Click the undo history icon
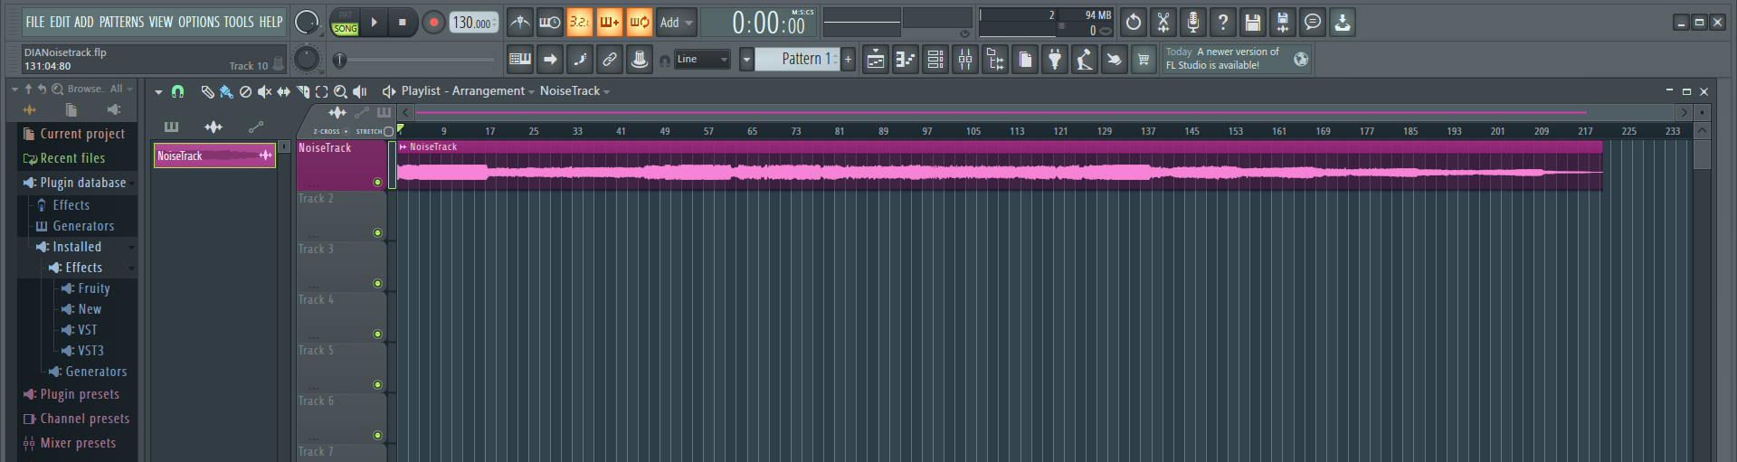The image size is (1737, 462). (x=1134, y=22)
